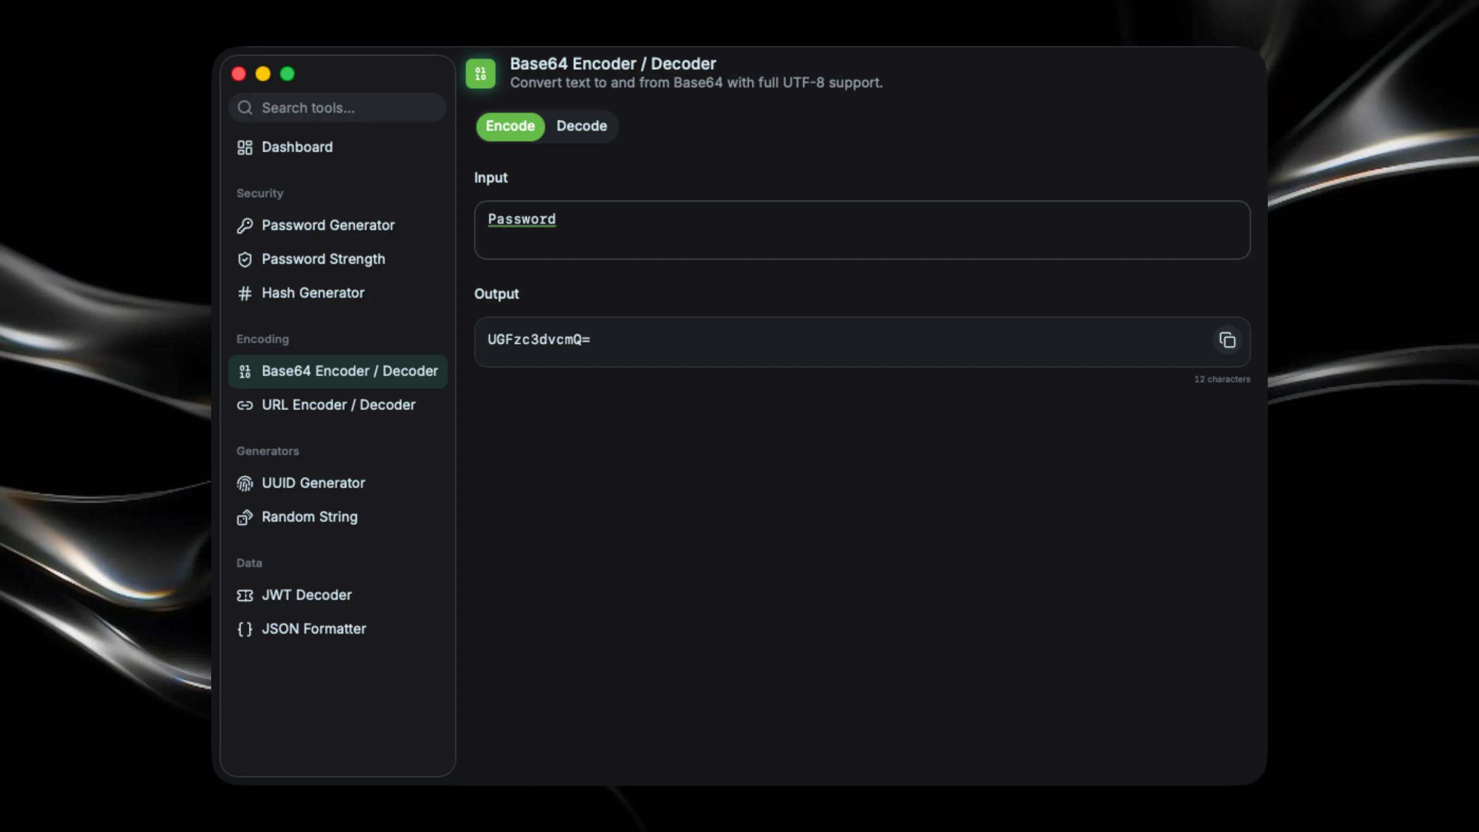
Task: Minimize window with yellow button
Action: (263, 74)
